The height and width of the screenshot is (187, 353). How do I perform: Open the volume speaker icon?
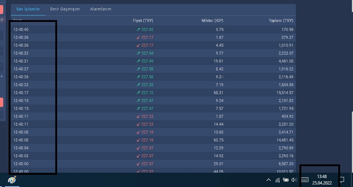pyautogui.click(x=294, y=180)
